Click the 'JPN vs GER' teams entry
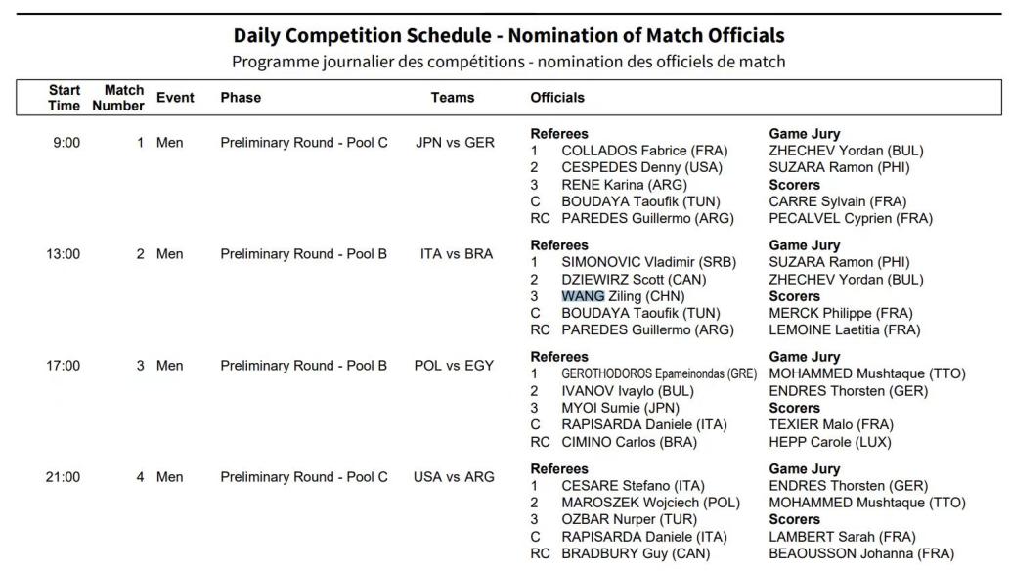This screenshot has width=1011, height=571. 455,143
